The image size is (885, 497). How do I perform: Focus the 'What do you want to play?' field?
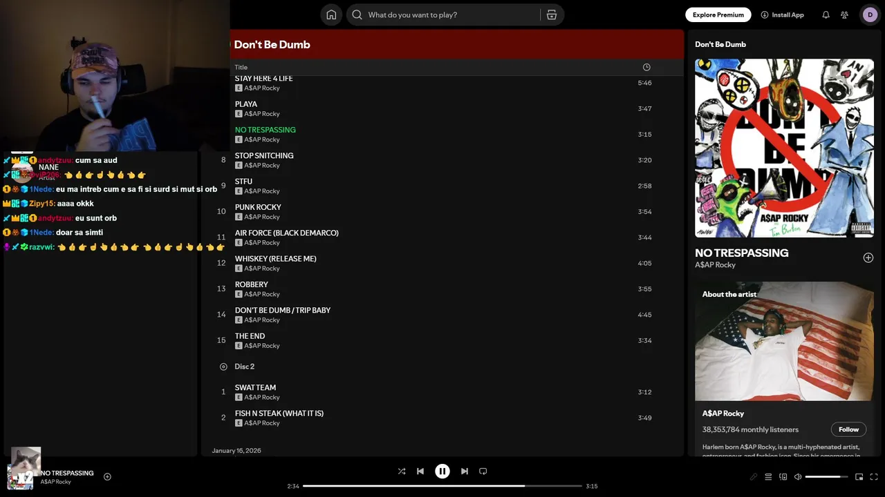[x=442, y=14]
